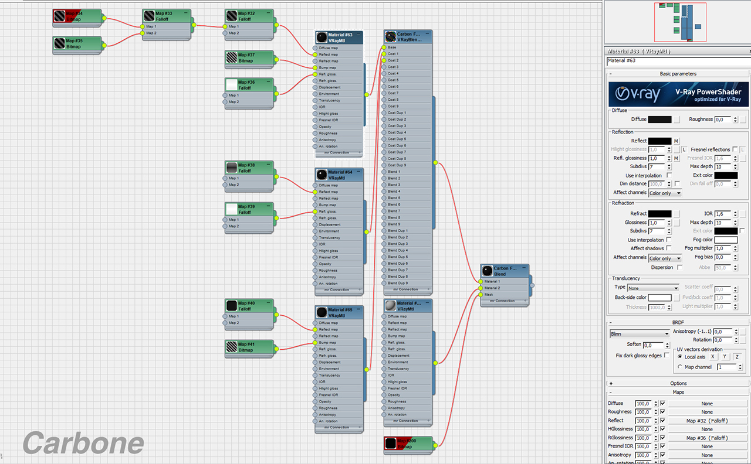Click the Map #39 Falloff node thumbnail

coord(232,209)
